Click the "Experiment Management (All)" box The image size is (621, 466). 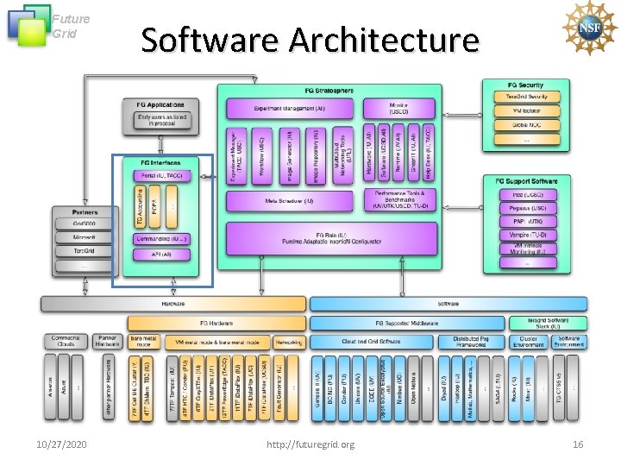coord(290,109)
